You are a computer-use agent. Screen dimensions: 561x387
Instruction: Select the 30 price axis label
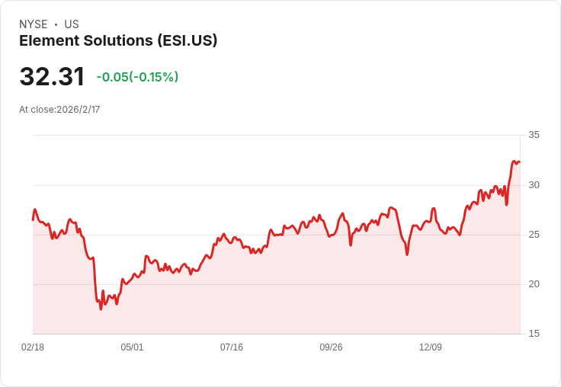pos(534,185)
